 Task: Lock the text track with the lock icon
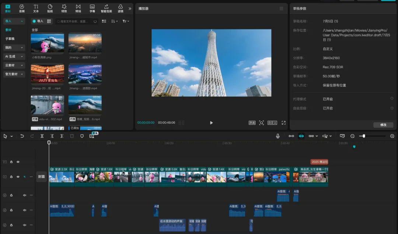click(x=11, y=162)
